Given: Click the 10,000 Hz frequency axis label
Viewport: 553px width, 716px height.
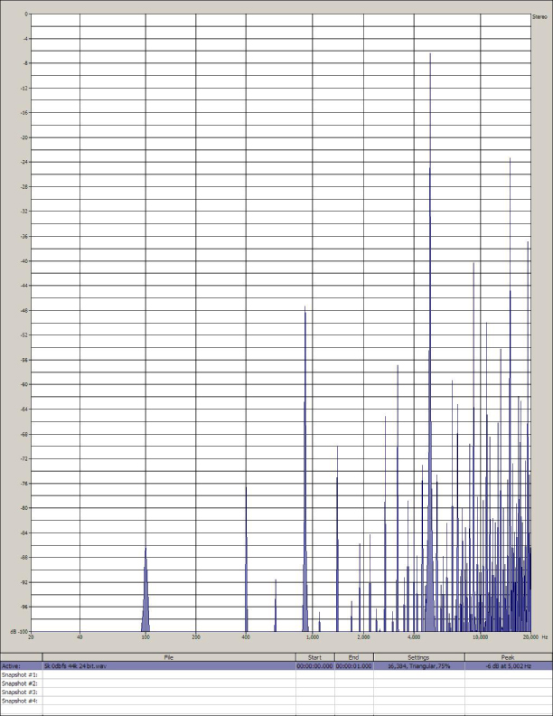Looking at the screenshot, I should pyautogui.click(x=480, y=637).
